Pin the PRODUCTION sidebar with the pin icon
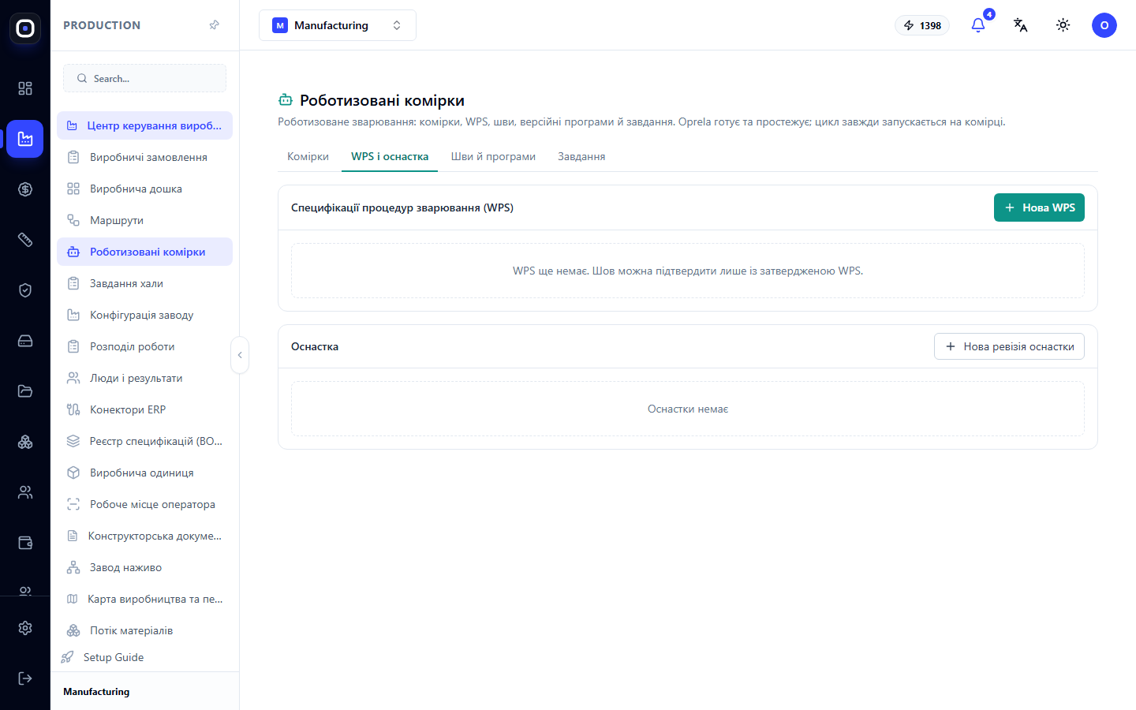Viewport: 1136px width, 710px height. pyautogui.click(x=214, y=25)
